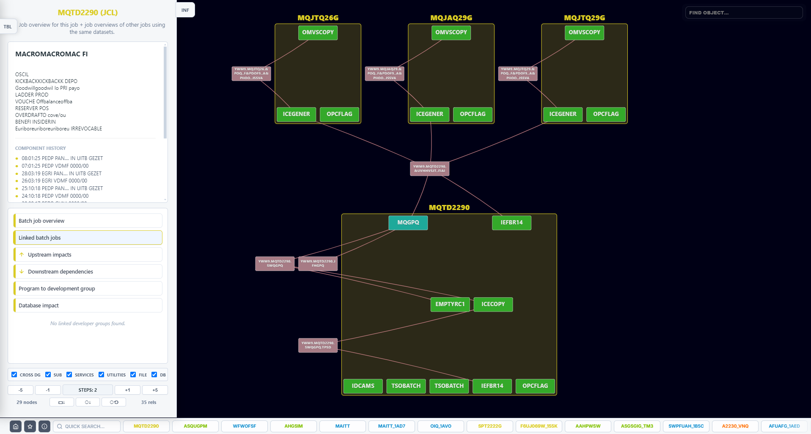The width and height of the screenshot is (811, 434).
Task: Click the STEPS: 2 button
Action: pos(88,390)
